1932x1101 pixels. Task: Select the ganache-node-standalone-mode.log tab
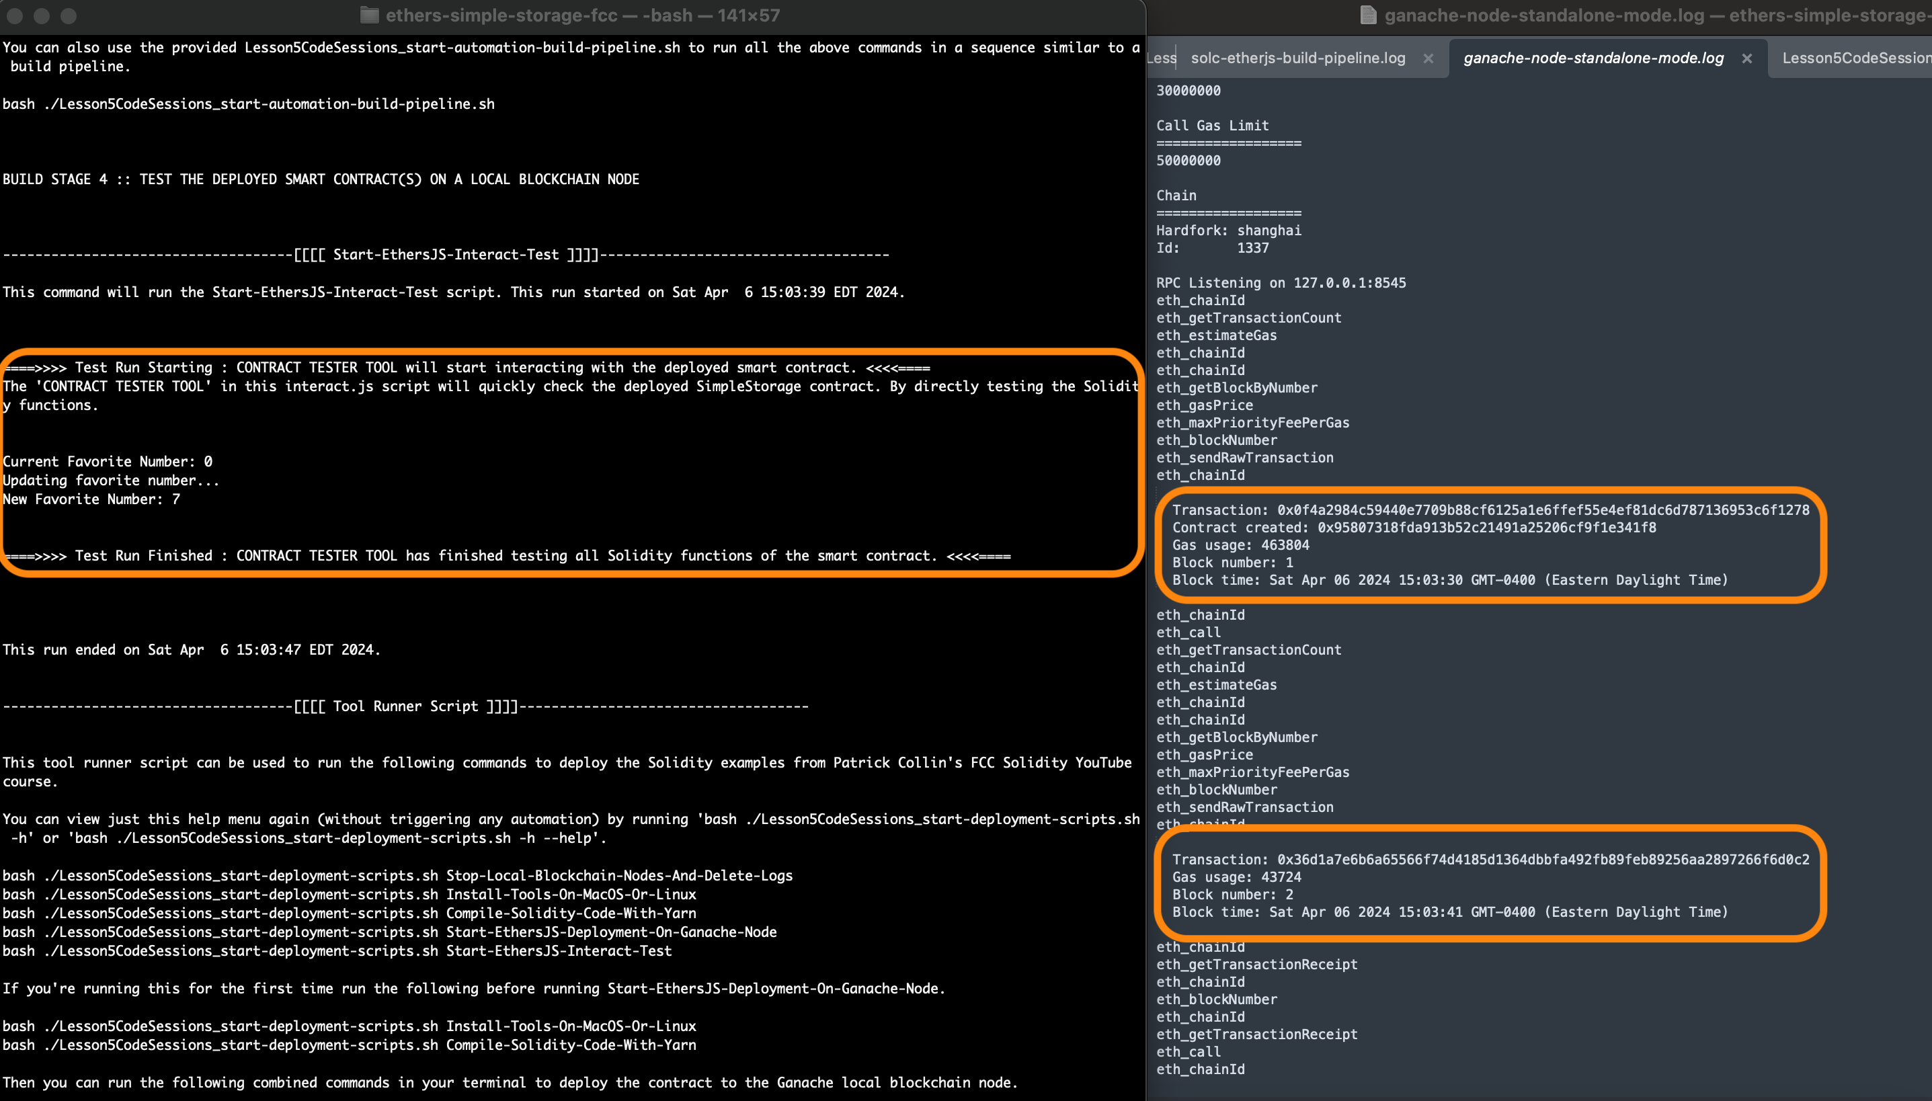pos(1593,58)
